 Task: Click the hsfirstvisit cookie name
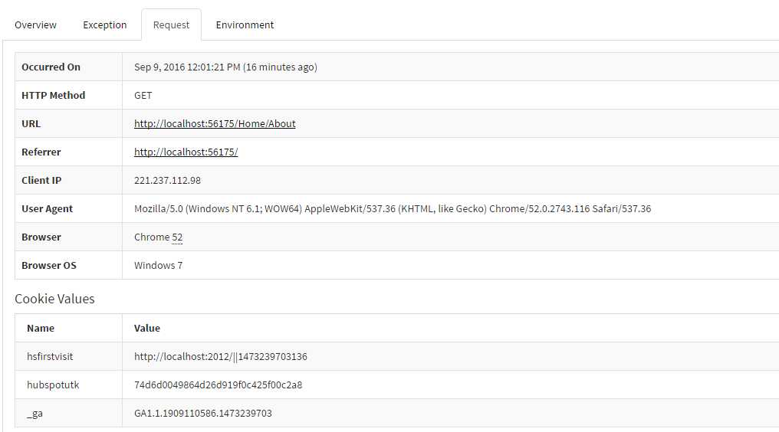coord(50,356)
